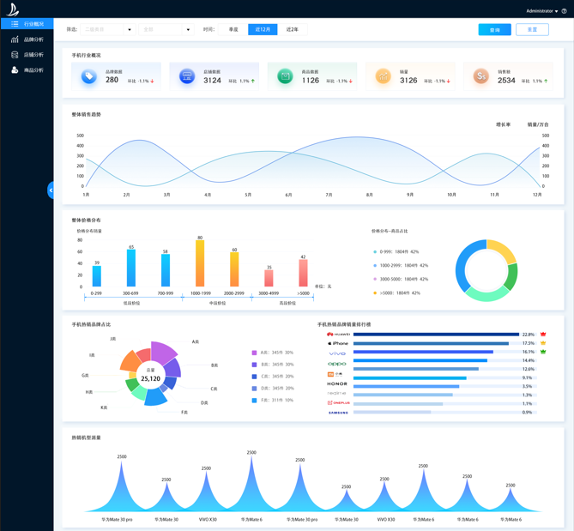Screen dimensions: 574x531
Task: Click the user-lock icon beside 商品分析
Action: pyautogui.click(x=15, y=69)
